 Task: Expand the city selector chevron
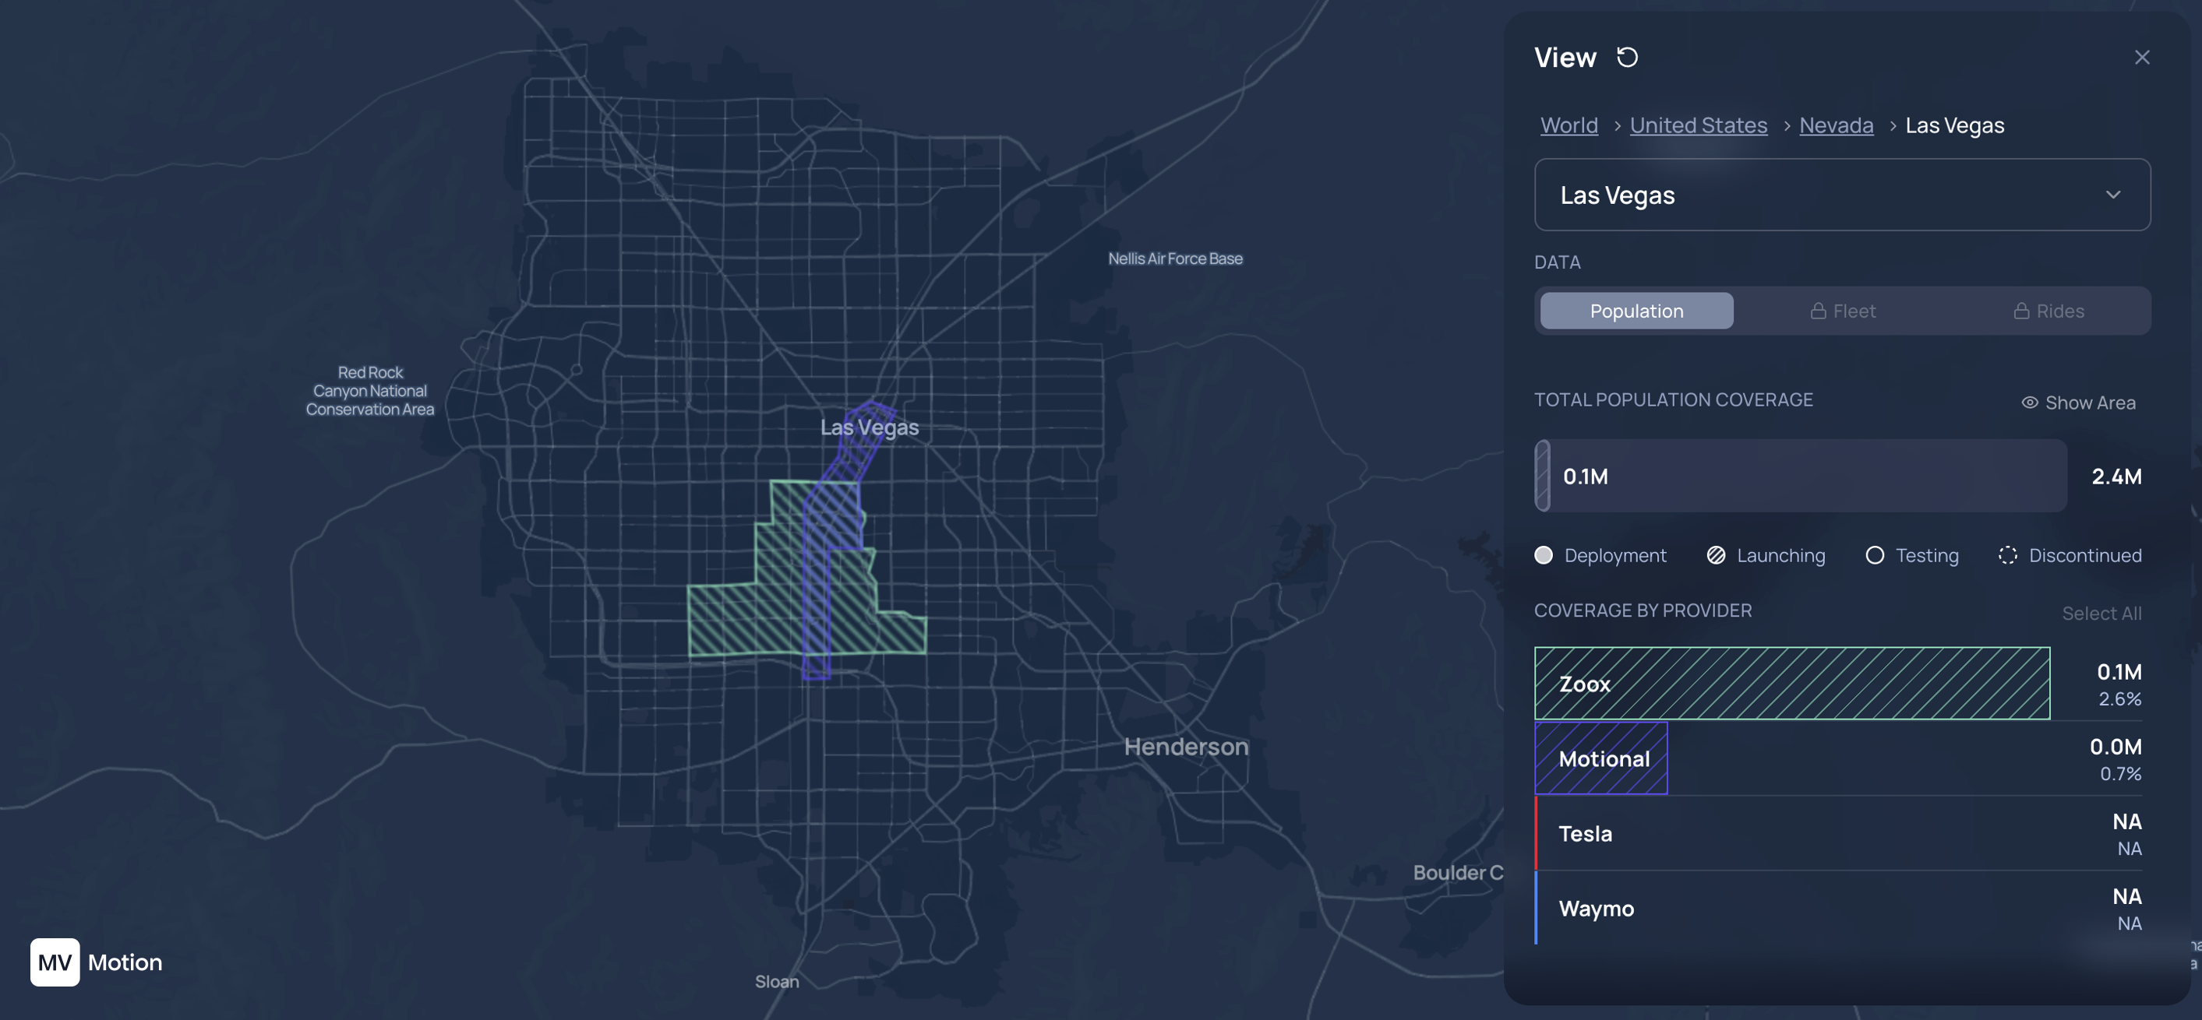tap(2115, 195)
